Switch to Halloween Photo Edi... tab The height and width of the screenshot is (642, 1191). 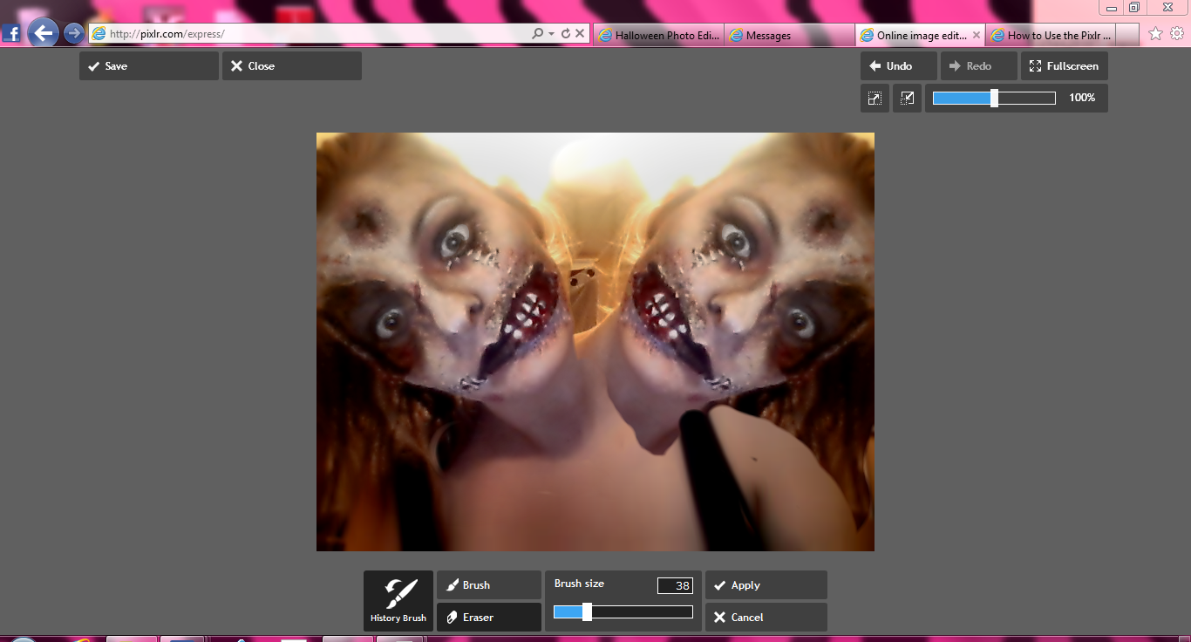pyautogui.click(x=658, y=35)
